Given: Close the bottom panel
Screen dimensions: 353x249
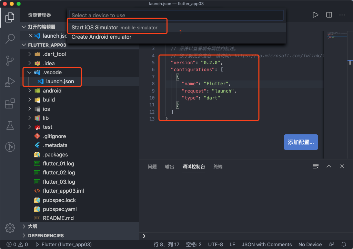Looking at the screenshot, I should (x=342, y=166).
